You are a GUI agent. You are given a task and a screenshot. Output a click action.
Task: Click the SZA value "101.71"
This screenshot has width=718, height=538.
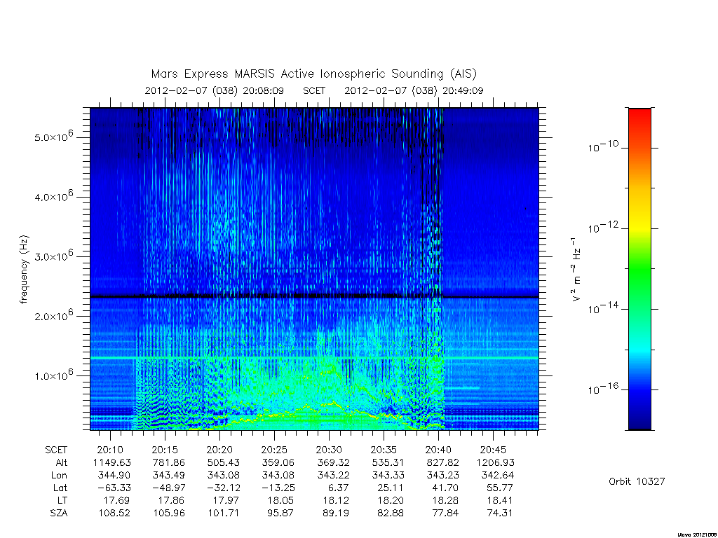(x=224, y=513)
